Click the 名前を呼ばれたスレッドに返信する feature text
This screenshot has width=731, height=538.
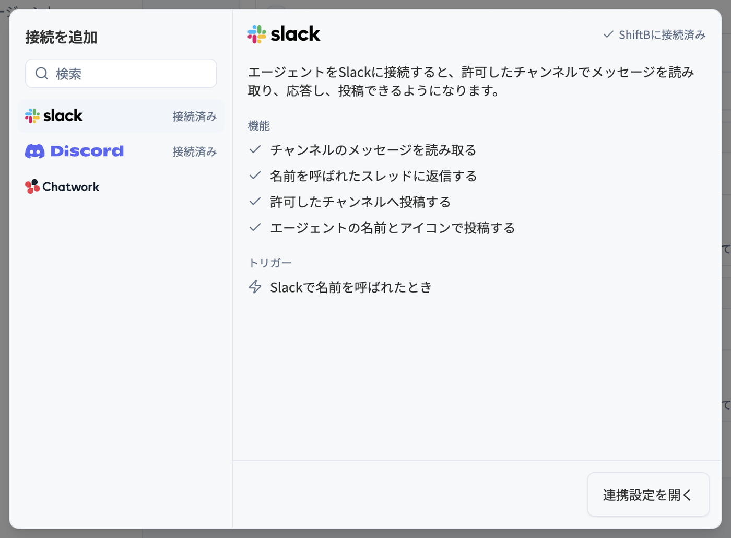point(373,176)
